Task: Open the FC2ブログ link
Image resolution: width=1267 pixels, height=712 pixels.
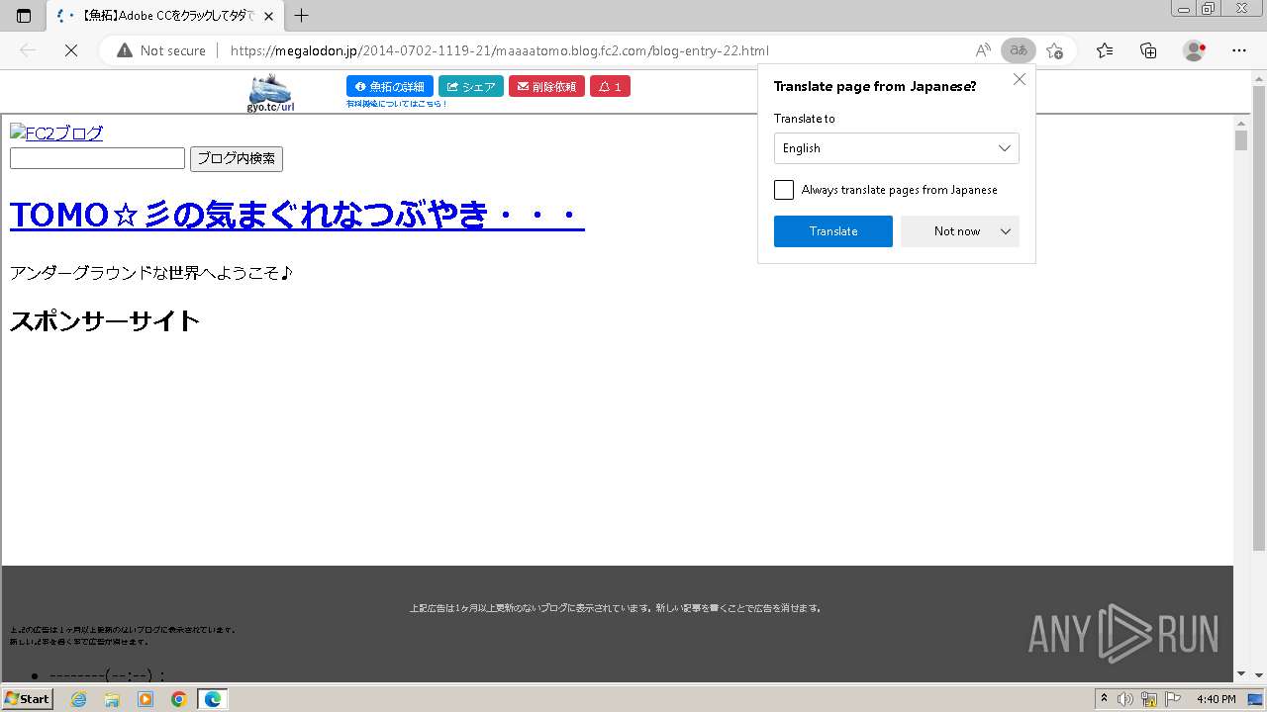Action: pyautogui.click(x=56, y=133)
